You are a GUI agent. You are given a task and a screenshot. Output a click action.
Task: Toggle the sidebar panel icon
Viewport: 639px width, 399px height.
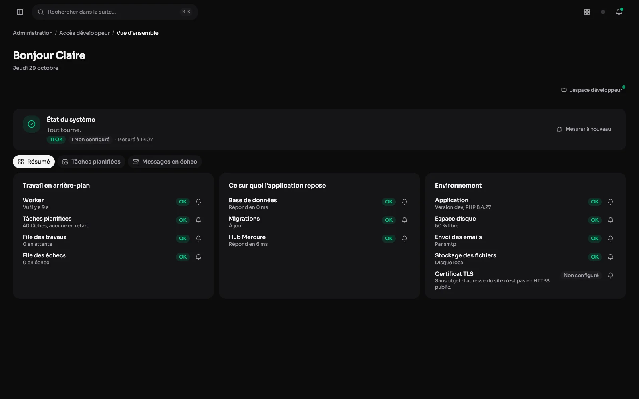[20, 12]
